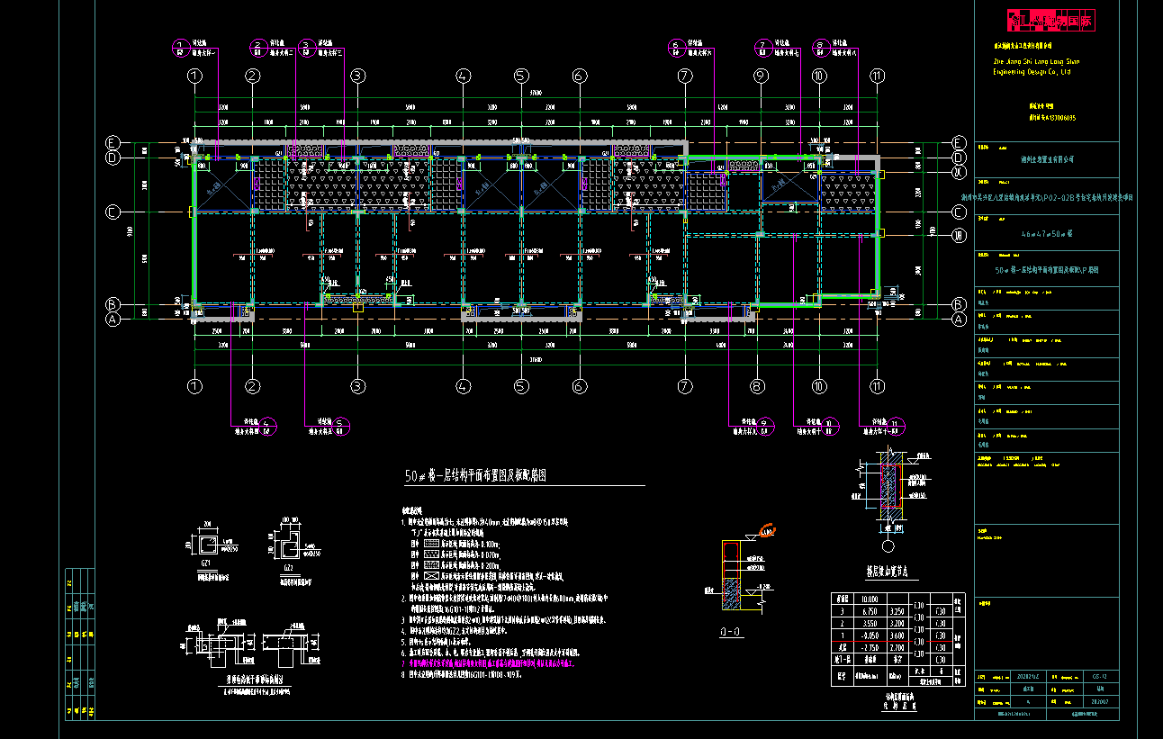Image resolution: width=1163 pixels, height=739 pixels.
Task: Click grid axis bubble 9 above the plan
Action: point(761,77)
